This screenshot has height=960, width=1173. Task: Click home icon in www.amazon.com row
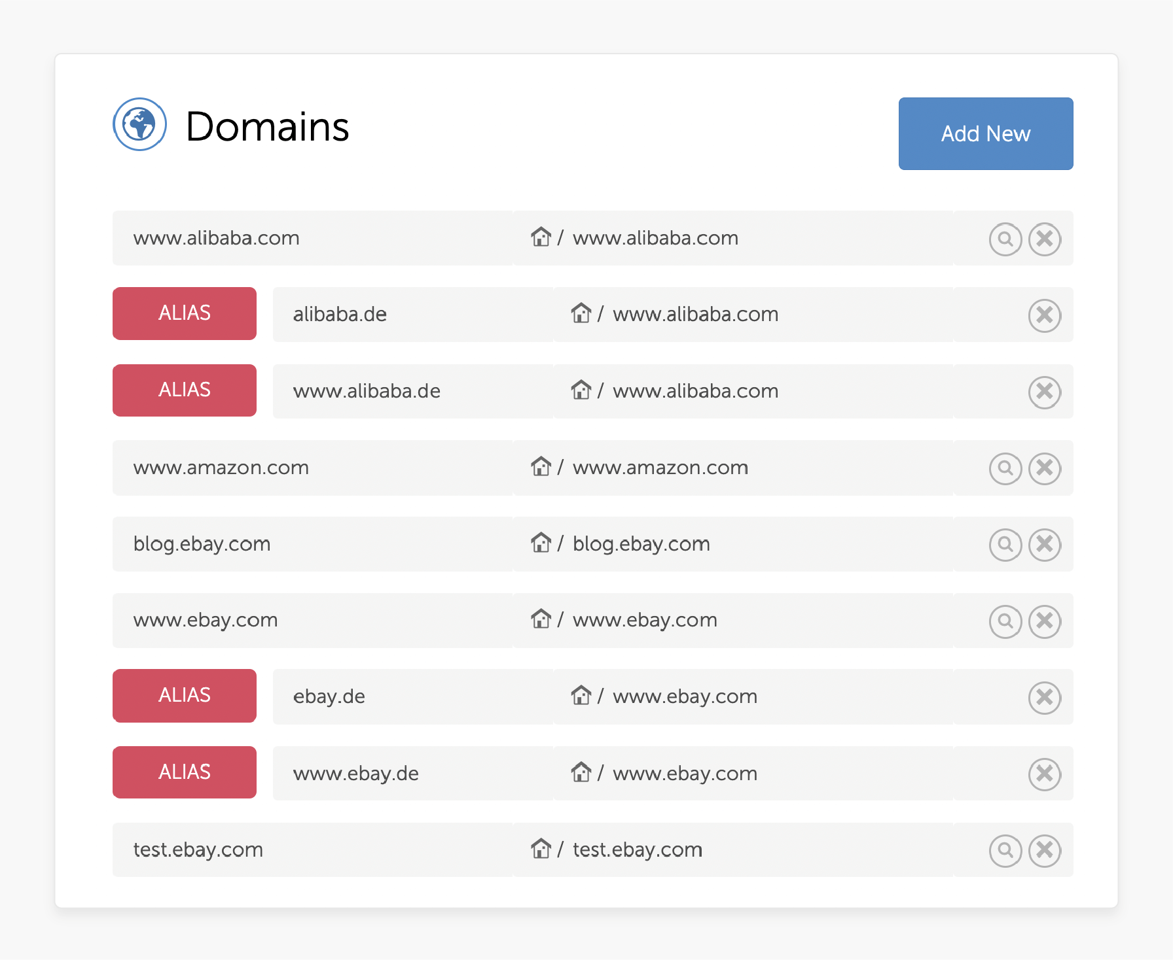(541, 466)
